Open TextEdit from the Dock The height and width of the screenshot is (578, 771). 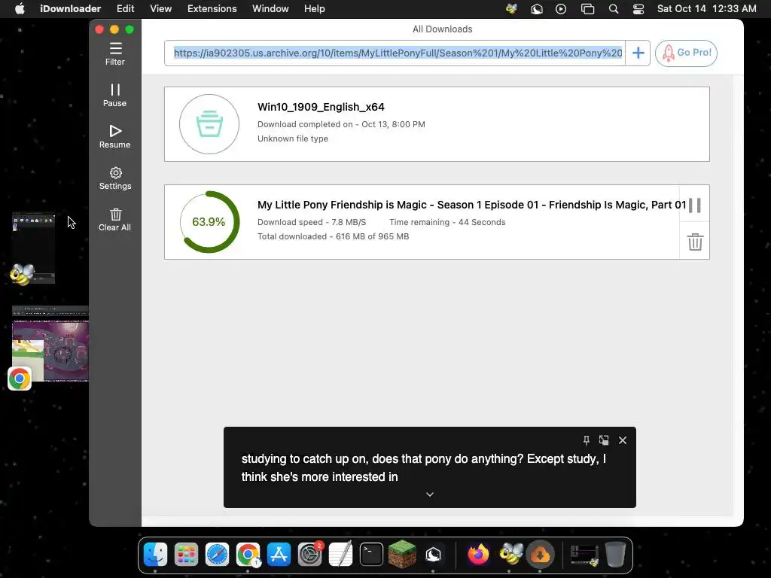pos(341,555)
